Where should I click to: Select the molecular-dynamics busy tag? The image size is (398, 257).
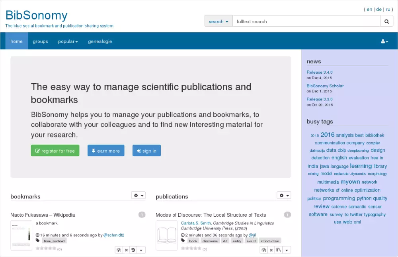click(x=350, y=174)
